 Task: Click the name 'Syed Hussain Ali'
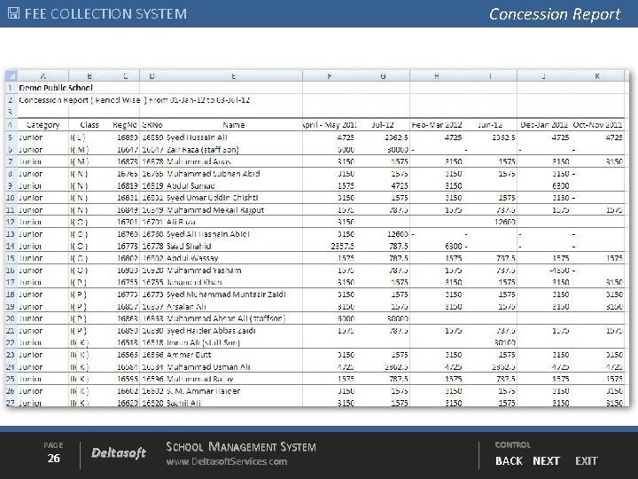197,137
